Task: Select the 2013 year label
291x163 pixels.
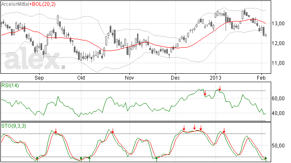Action: tap(216, 77)
